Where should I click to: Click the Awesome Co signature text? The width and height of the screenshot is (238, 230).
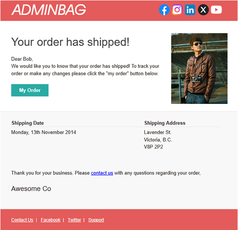31,189
